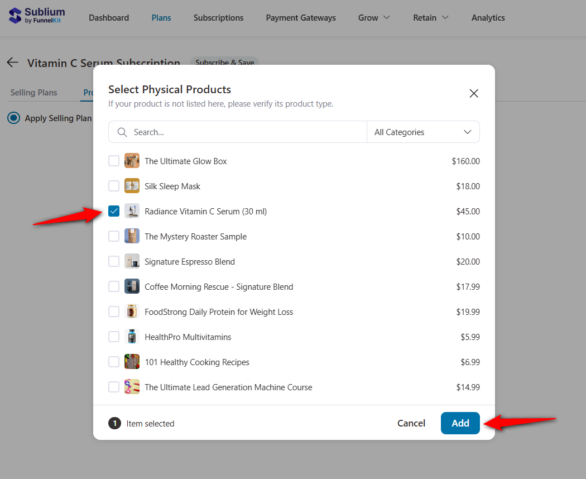This screenshot has width=586, height=479.
Task: Click the HealthPro Multivitamins product image
Action: [x=132, y=336]
